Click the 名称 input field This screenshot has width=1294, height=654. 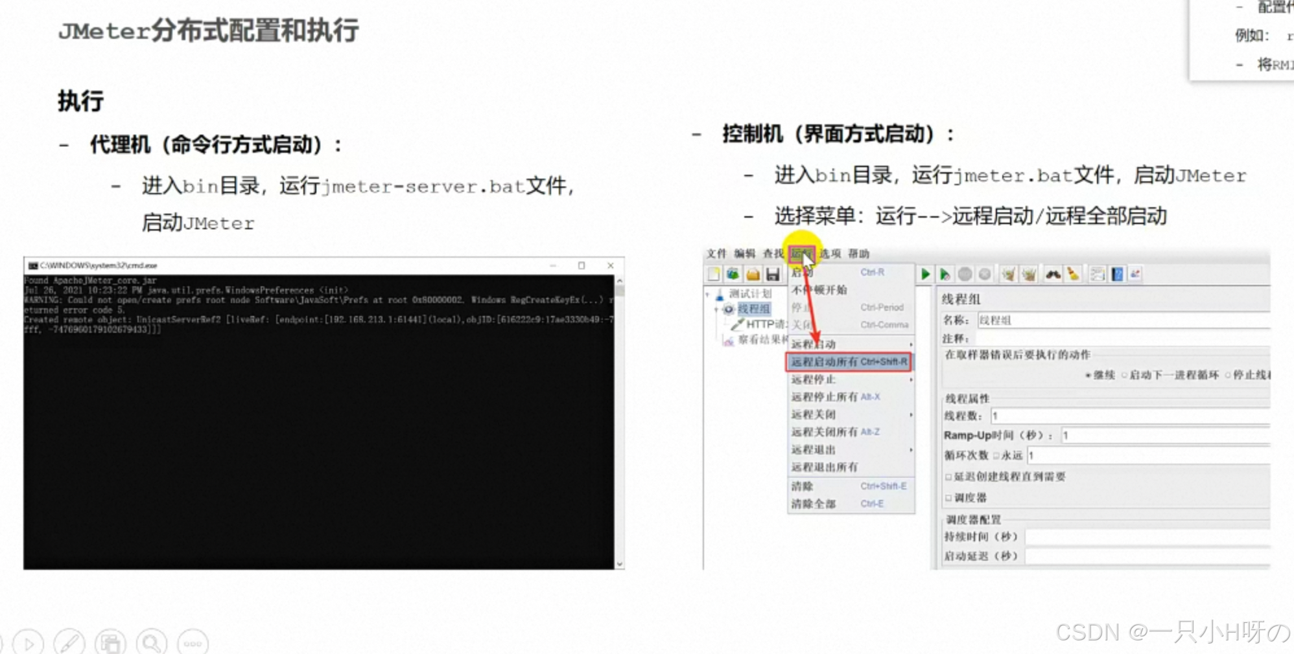click(x=1123, y=321)
